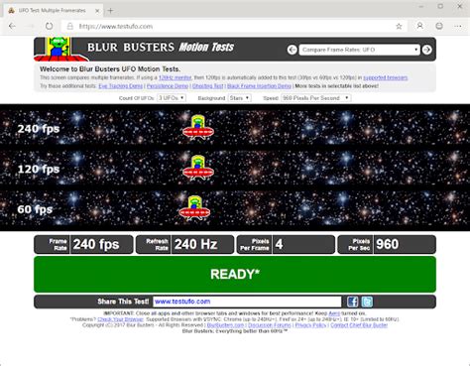Open the supported browsers link
470x366 pixels.
(386, 77)
